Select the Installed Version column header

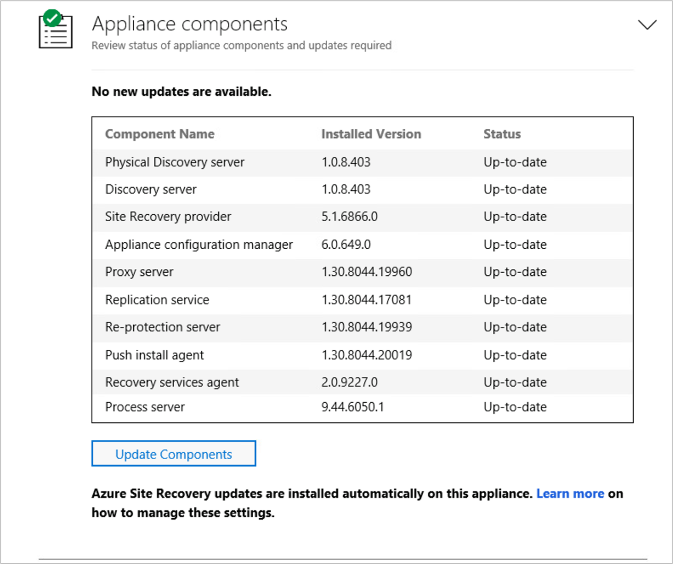coord(371,134)
